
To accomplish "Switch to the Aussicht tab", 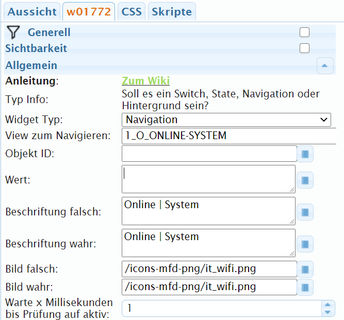I will coord(32,12).
